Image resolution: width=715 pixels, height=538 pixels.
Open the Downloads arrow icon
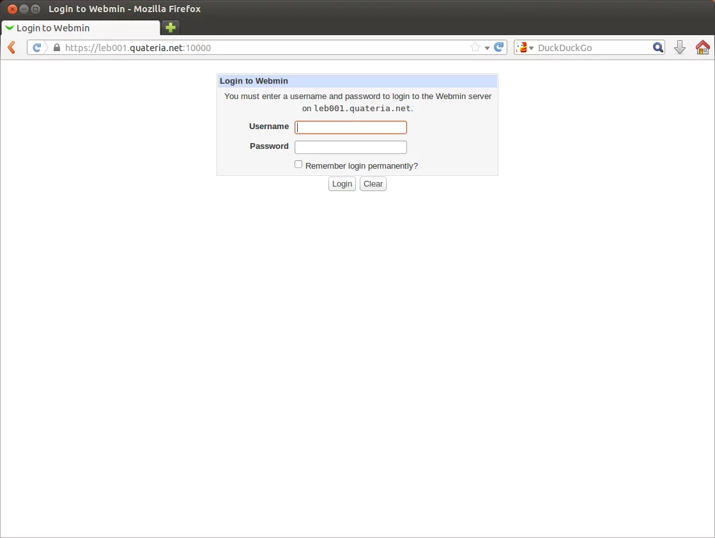pos(680,47)
